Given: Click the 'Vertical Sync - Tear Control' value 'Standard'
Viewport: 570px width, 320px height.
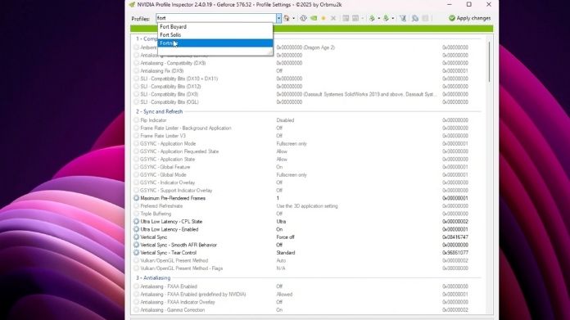Looking at the screenshot, I should tap(286, 253).
